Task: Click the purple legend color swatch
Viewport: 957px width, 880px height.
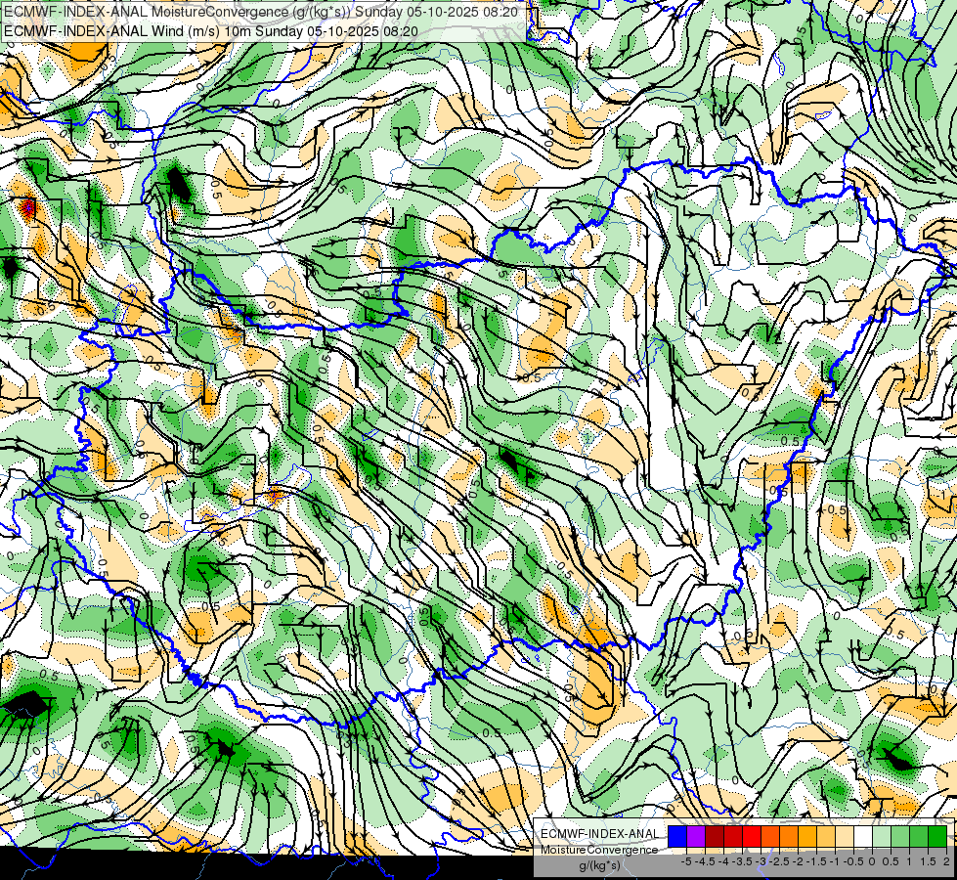Action: click(696, 836)
